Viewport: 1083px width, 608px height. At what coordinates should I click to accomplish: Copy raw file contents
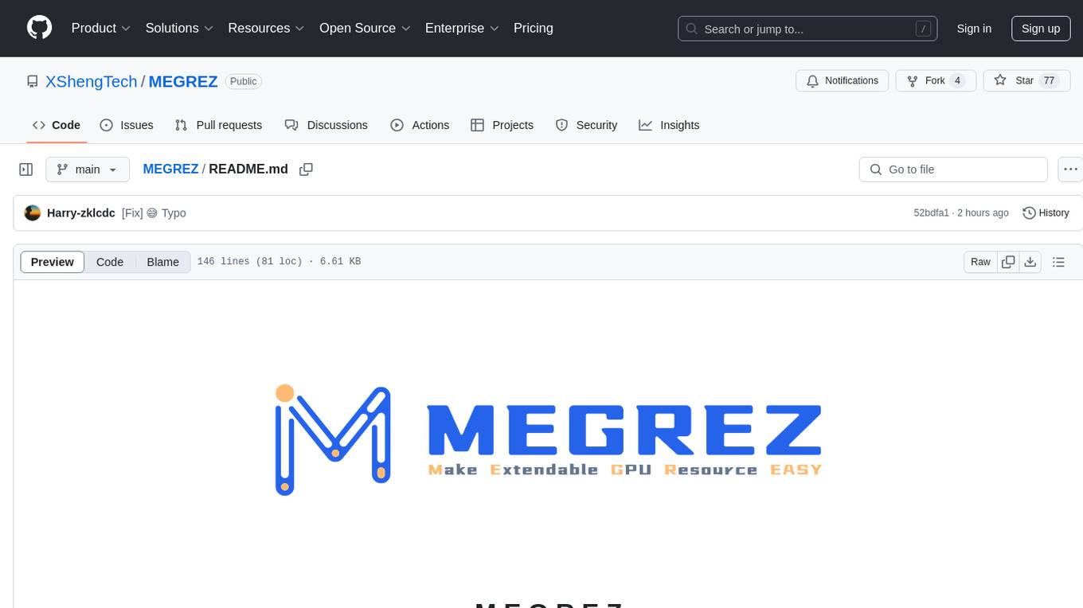[1008, 262]
